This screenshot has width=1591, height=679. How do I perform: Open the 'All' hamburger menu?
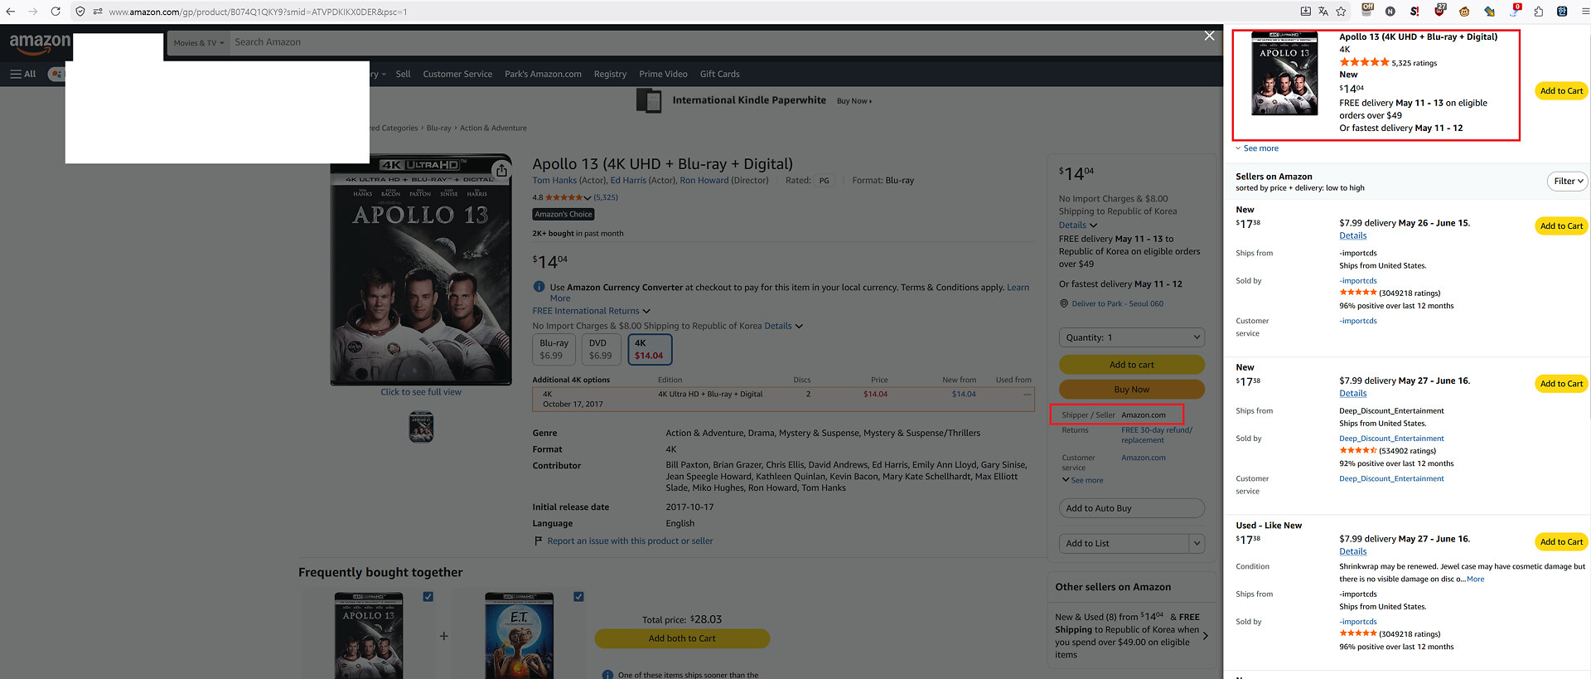(x=22, y=74)
